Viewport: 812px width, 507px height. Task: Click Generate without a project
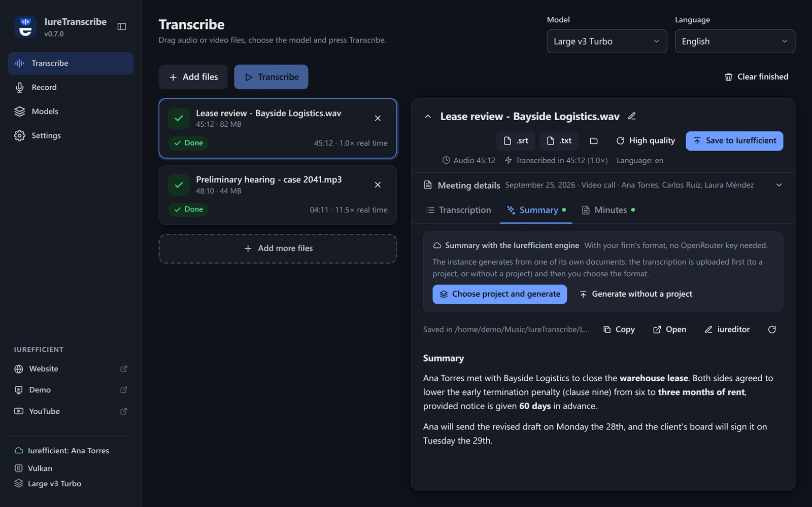point(635,294)
